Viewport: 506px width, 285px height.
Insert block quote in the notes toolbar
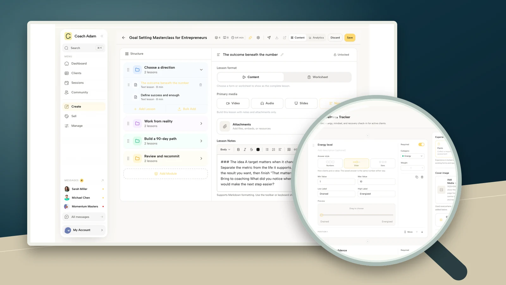point(289,149)
